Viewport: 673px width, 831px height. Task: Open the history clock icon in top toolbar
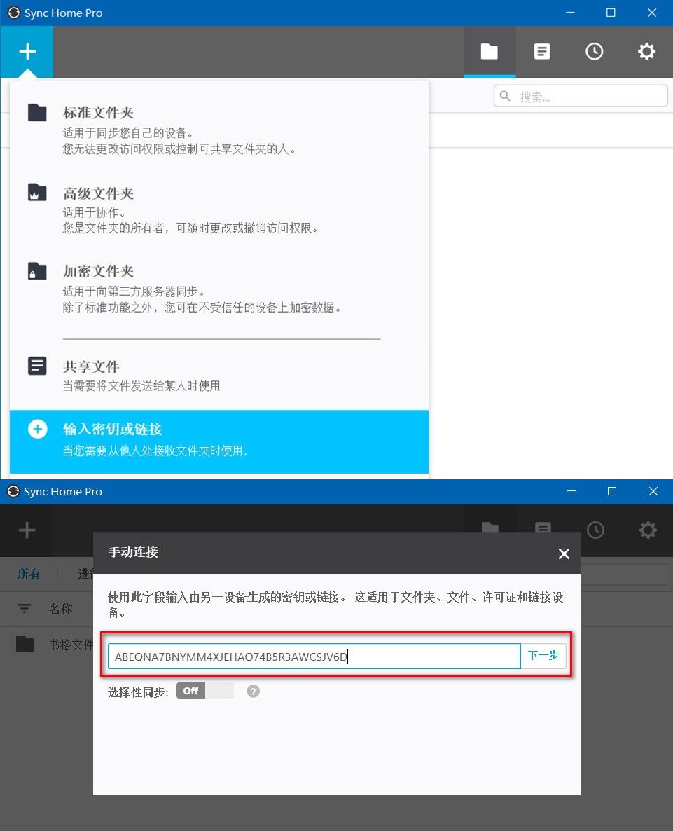594,51
